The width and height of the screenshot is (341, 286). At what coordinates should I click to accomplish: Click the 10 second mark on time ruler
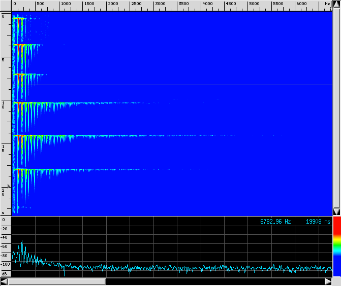pyautogui.click(x=3, y=104)
